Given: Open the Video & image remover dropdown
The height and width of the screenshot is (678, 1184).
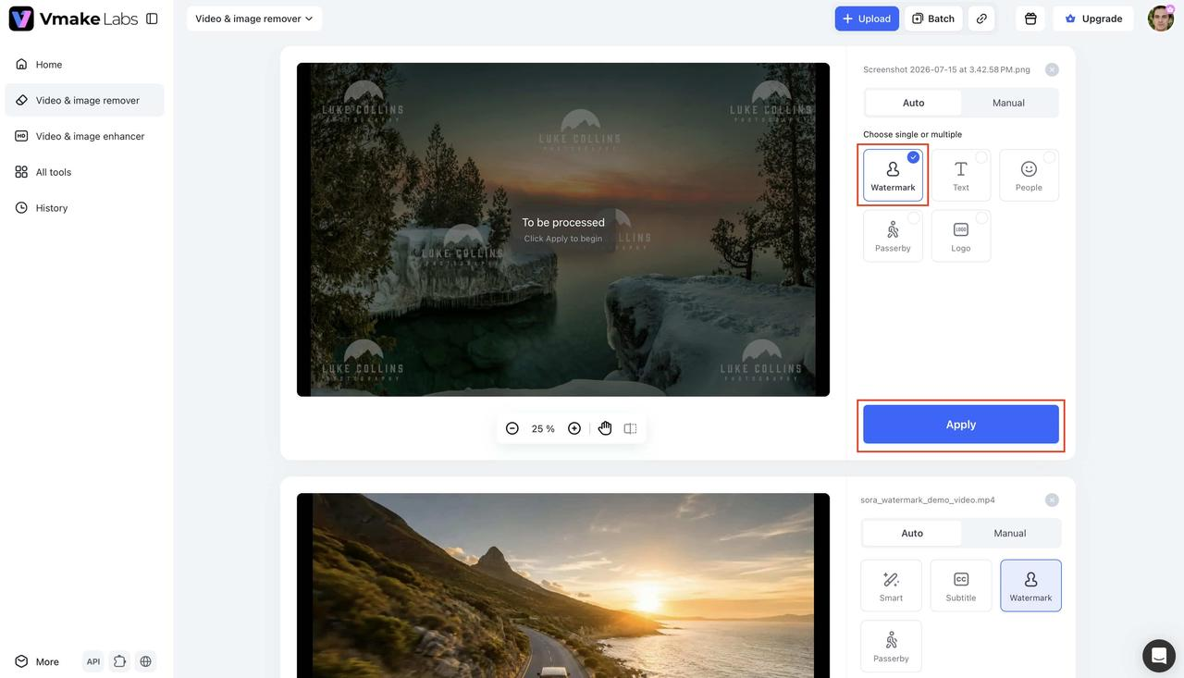Looking at the screenshot, I should click(254, 18).
